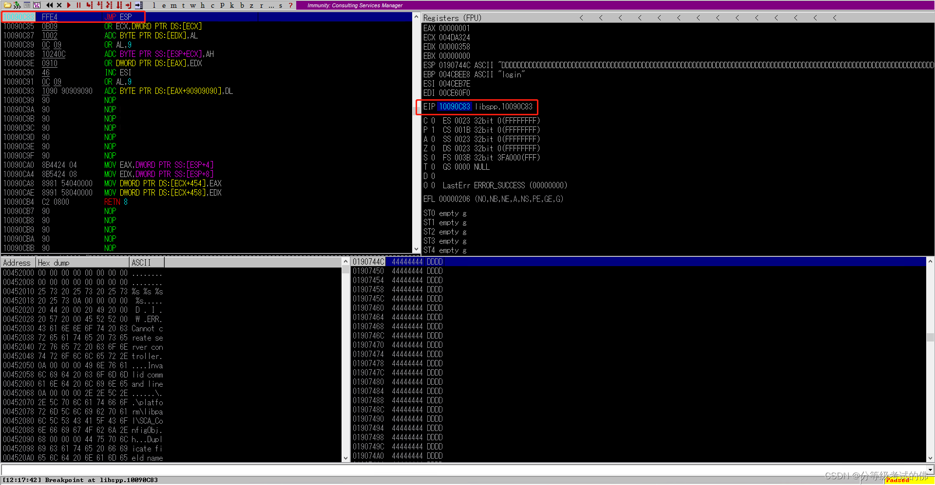Click the stack pane scrollbar thumb
This screenshot has width=935, height=485.
click(930, 337)
